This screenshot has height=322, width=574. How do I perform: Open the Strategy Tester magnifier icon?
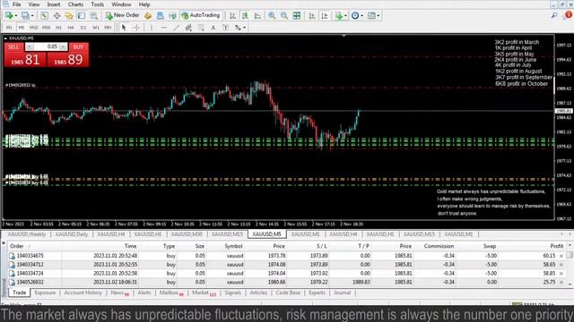point(93,16)
